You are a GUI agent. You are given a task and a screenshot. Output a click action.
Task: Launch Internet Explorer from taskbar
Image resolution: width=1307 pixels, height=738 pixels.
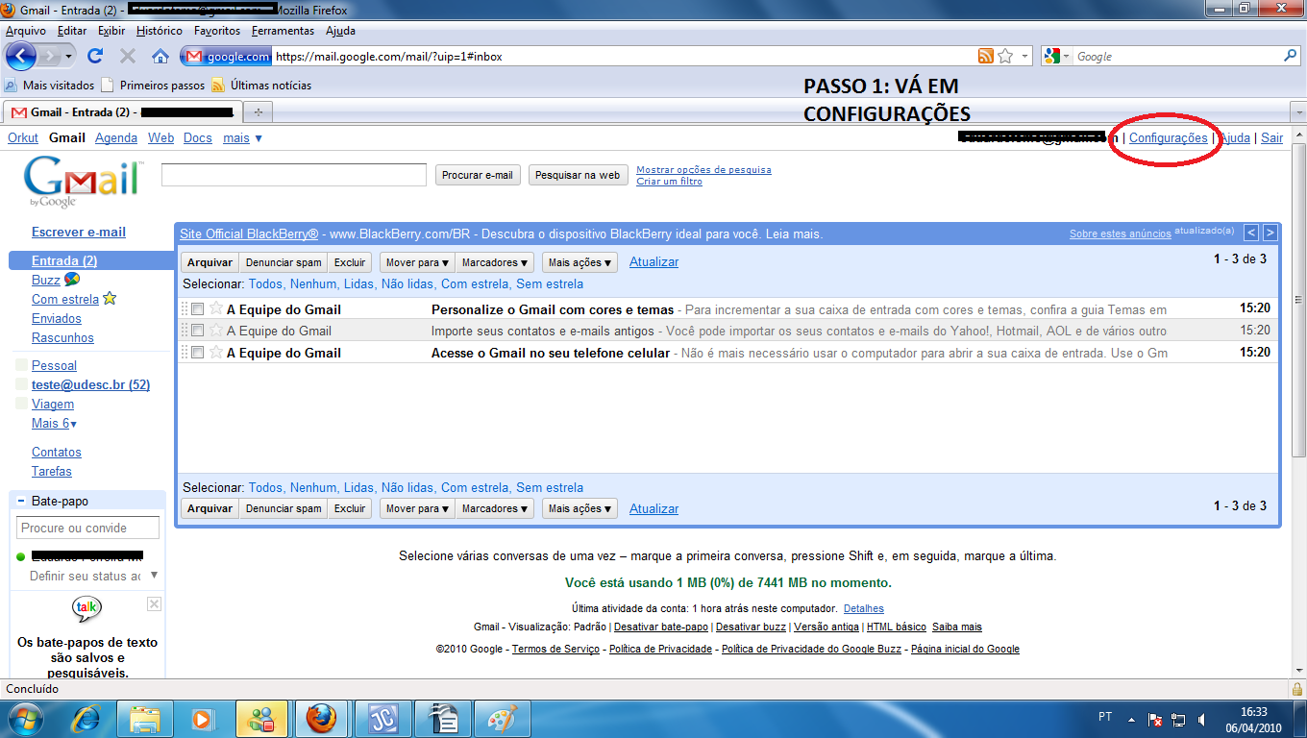tap(86, 719)
